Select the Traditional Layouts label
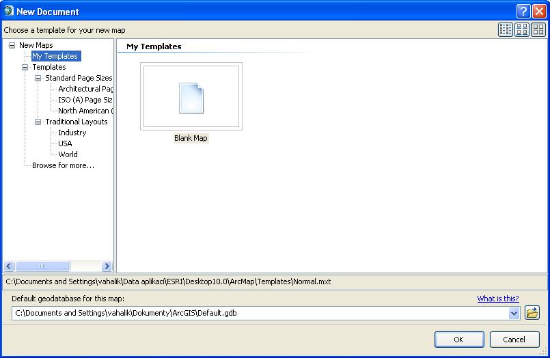The width and height of the screenshot is (550, 358). click(x=77, y=122)
